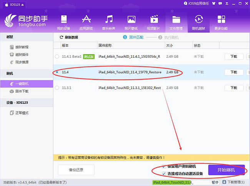
Task: Click the yellow 提示 warning notice bar
Action: pyautogui.click(x=152, y=158)
